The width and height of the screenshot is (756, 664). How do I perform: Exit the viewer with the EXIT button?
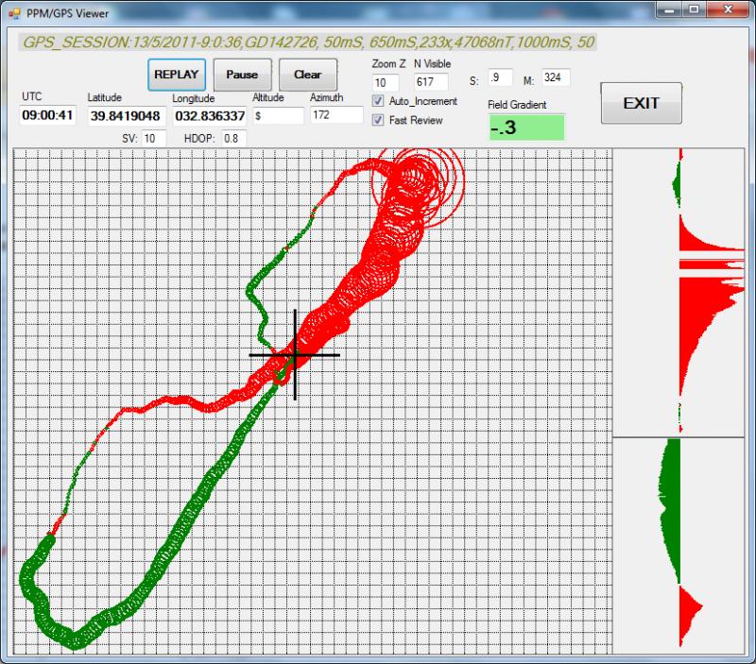[641, 103]
